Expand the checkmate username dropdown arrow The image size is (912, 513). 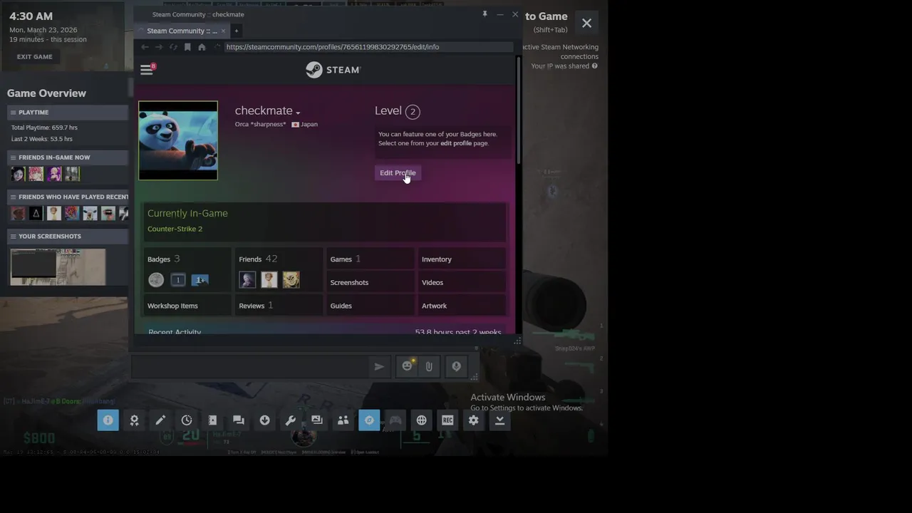tap(298, 113)
